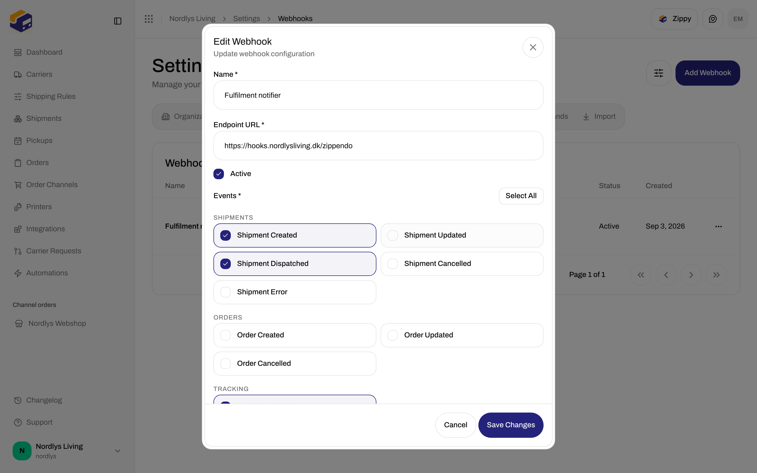Click the Zippendo logo icon
The image size is (757, 473).
tap(21, 21)
